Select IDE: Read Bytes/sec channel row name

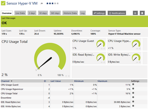pyautogui.click(x=11, y=102)
